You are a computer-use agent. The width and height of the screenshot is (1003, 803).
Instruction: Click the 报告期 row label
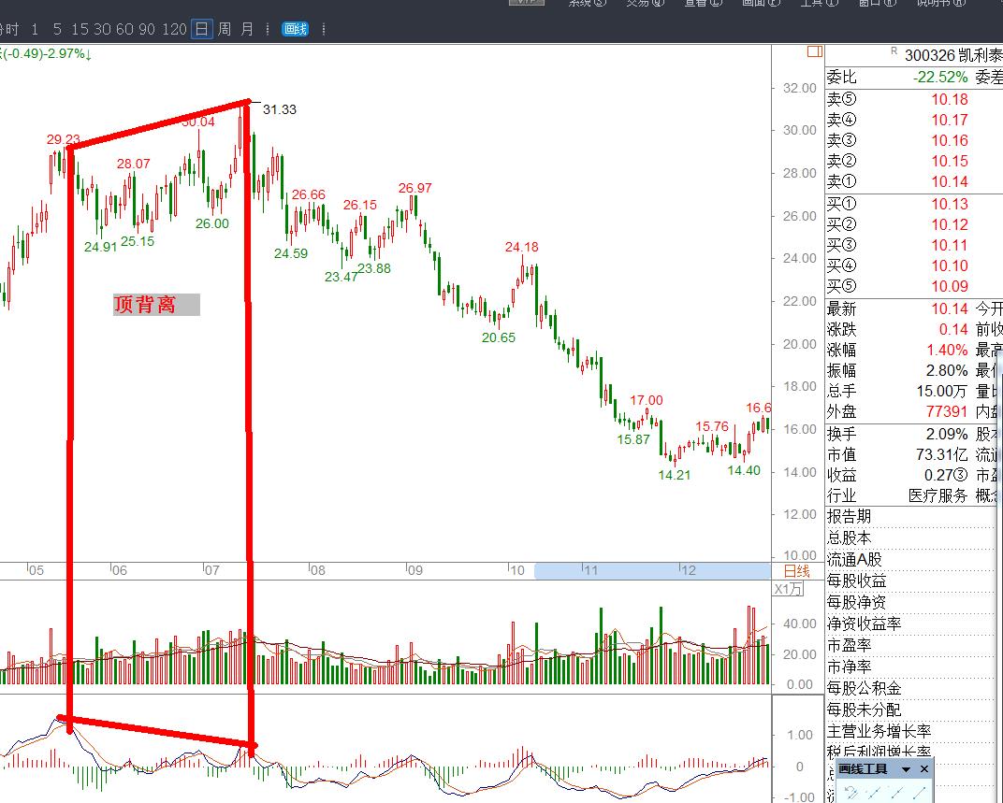click(849, 516)
